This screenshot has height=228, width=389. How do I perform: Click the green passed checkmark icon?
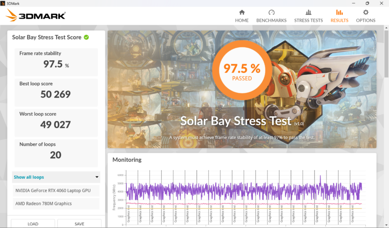(x=86, y=37)
